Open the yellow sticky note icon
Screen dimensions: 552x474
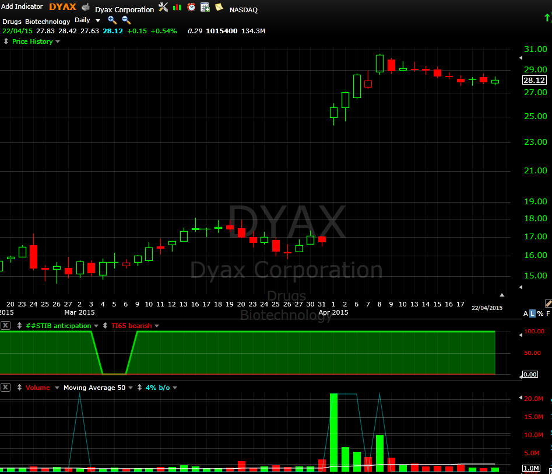click(219, 6)
